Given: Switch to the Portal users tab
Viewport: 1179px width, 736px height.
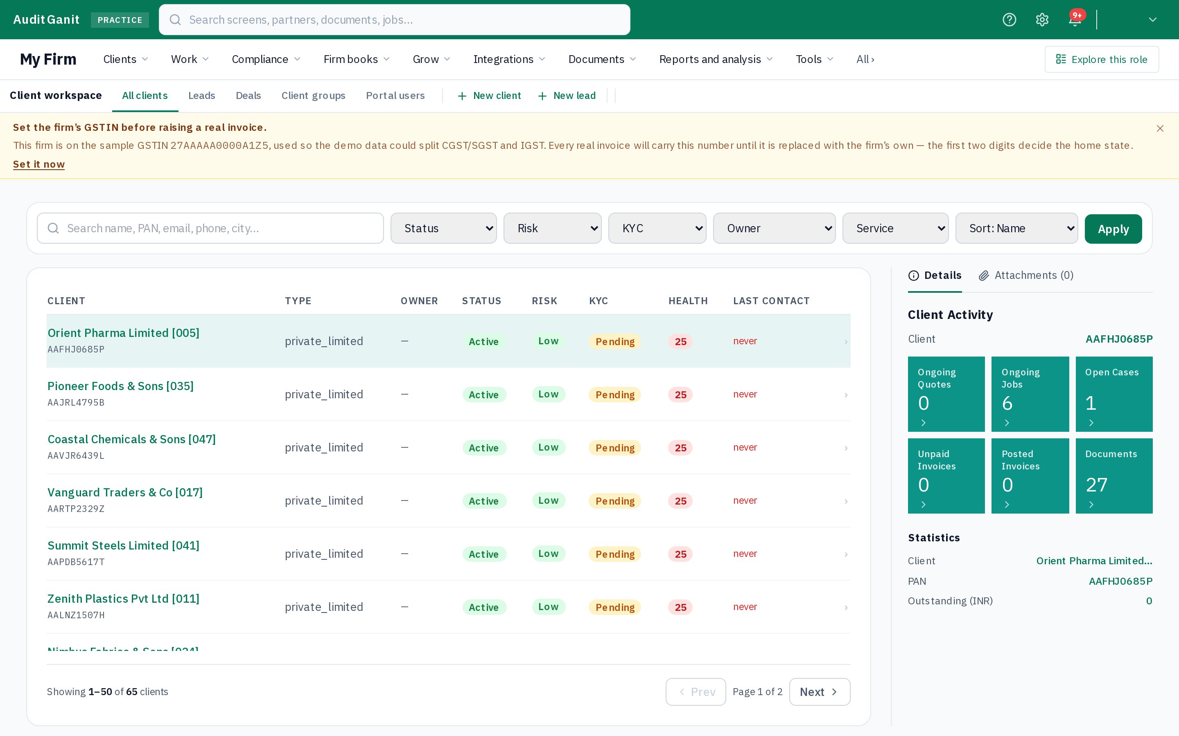Looking at the screenshot, I should point(395,96).
